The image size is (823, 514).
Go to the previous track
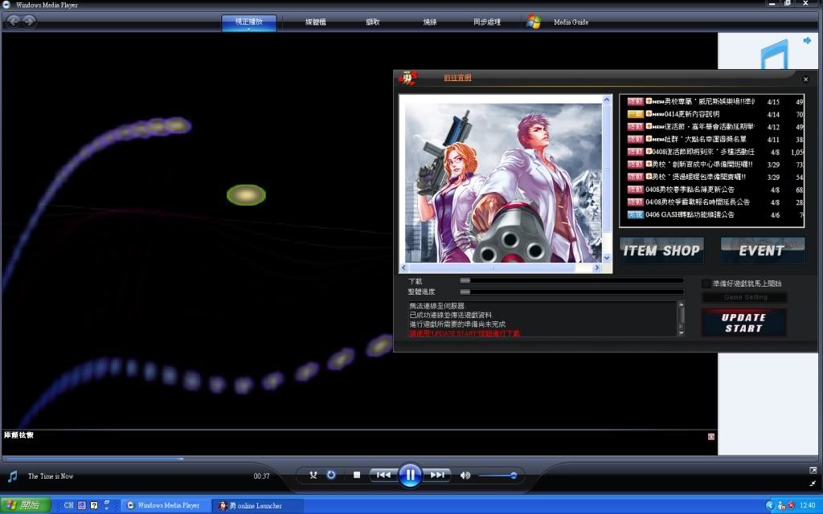383,475
